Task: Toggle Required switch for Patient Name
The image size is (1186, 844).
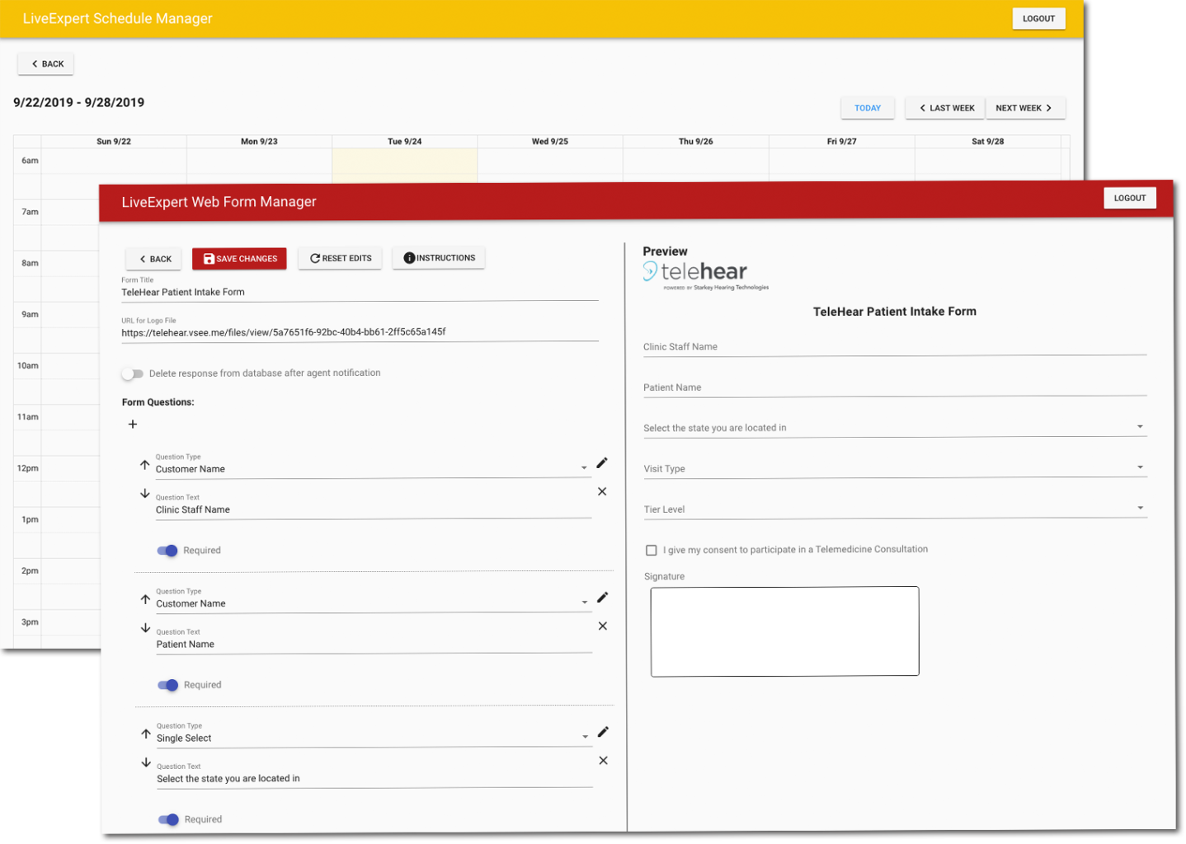Action: pos(169,685)
